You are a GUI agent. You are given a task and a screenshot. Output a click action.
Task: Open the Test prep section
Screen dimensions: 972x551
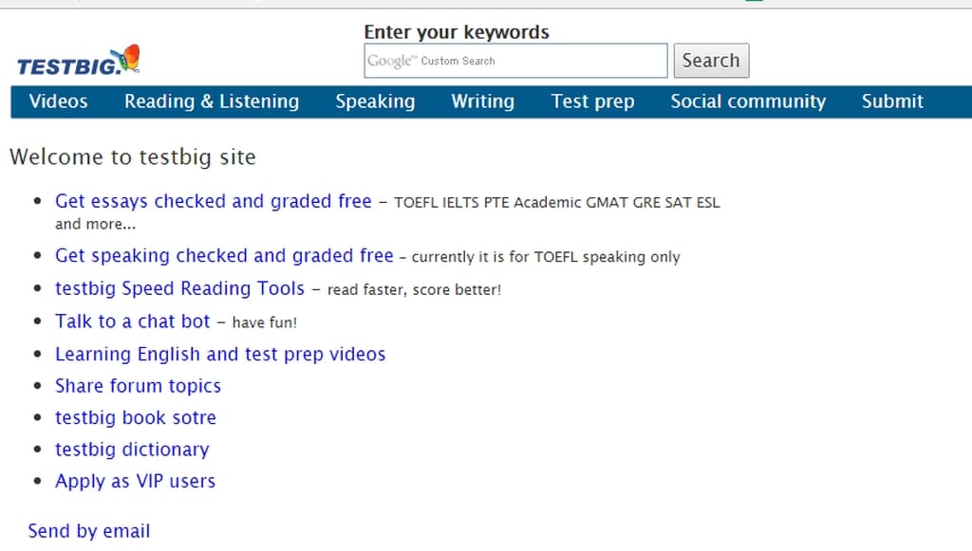tap(592, 101)
